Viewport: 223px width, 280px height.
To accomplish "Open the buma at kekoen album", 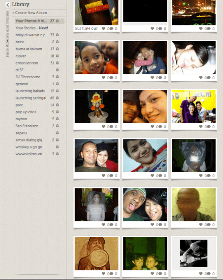I will (29, 49).
